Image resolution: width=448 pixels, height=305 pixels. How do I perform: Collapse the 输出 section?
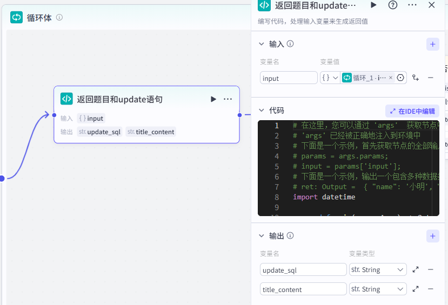[x=261, y=236]
